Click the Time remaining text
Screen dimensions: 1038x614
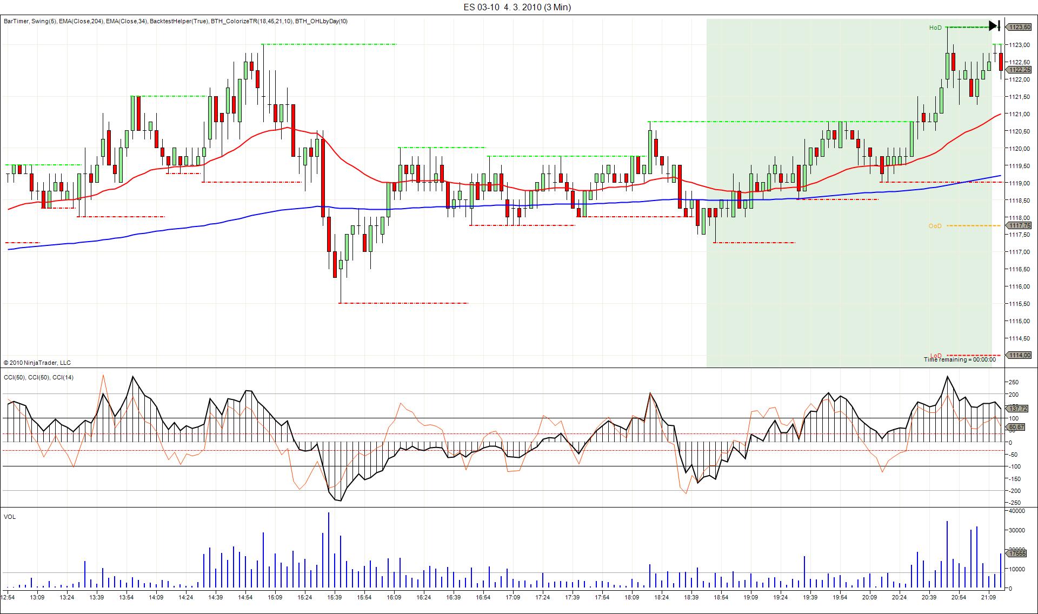[960, 360]
